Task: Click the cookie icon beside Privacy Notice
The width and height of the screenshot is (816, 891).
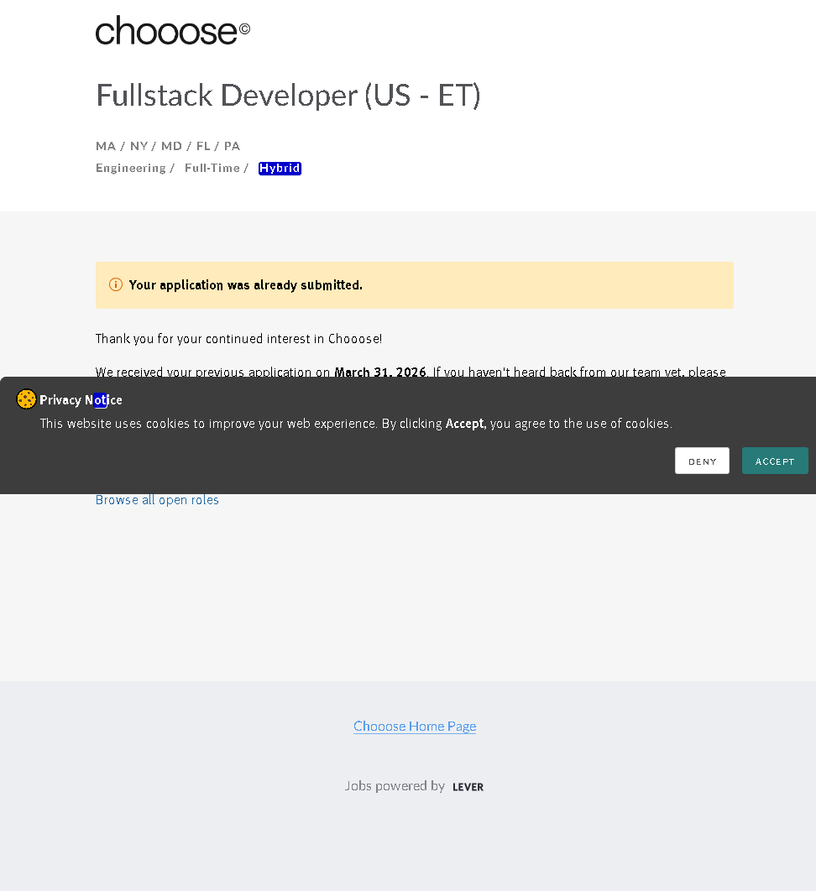Action: point(26,399)
